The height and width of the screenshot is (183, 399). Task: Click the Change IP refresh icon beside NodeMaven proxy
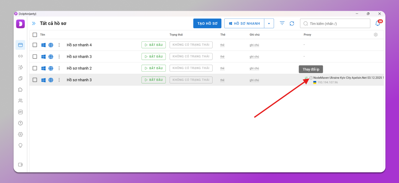[x=311, y=78]
